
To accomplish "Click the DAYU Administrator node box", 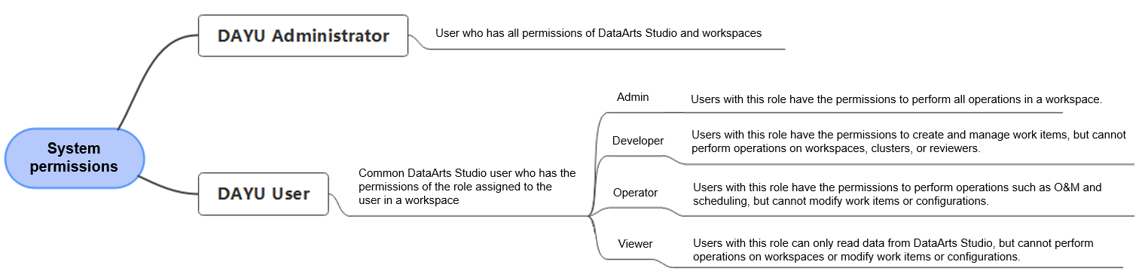I will click(x=303, y=35).
